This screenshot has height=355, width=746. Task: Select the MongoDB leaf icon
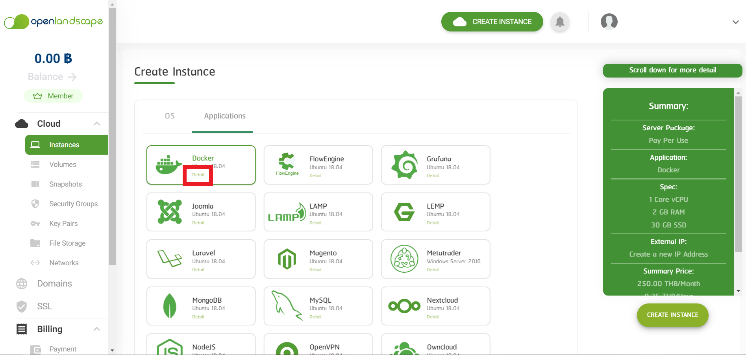[170, 306]
